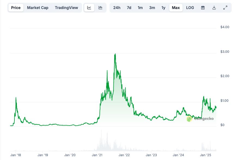Click the price peak near $3.00

click(x=115, y=54)
